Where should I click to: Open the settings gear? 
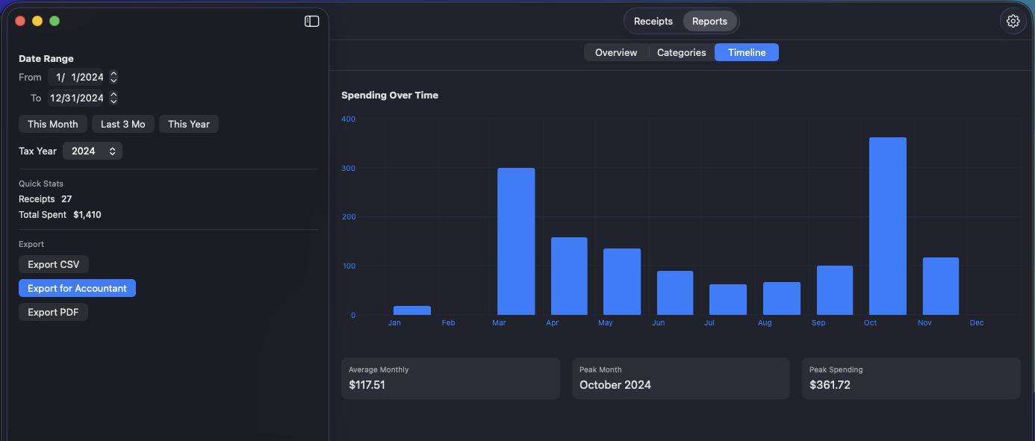click(x=1013, y=21)
